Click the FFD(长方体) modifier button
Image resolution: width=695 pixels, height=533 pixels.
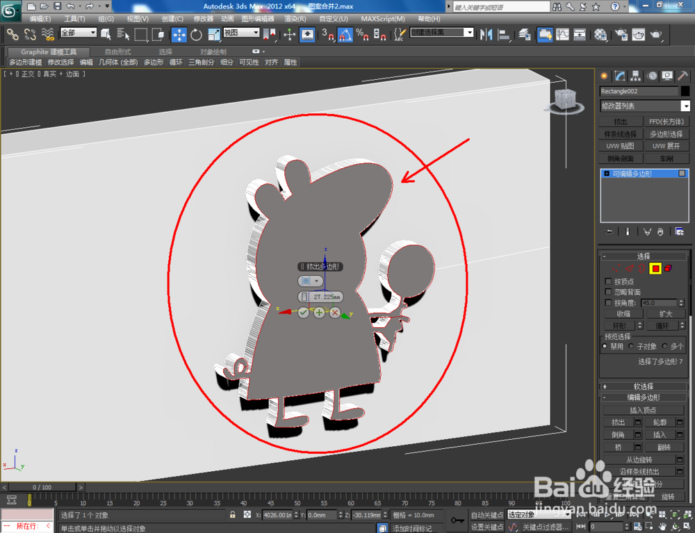pyautogui.click(x=667, y=122)
